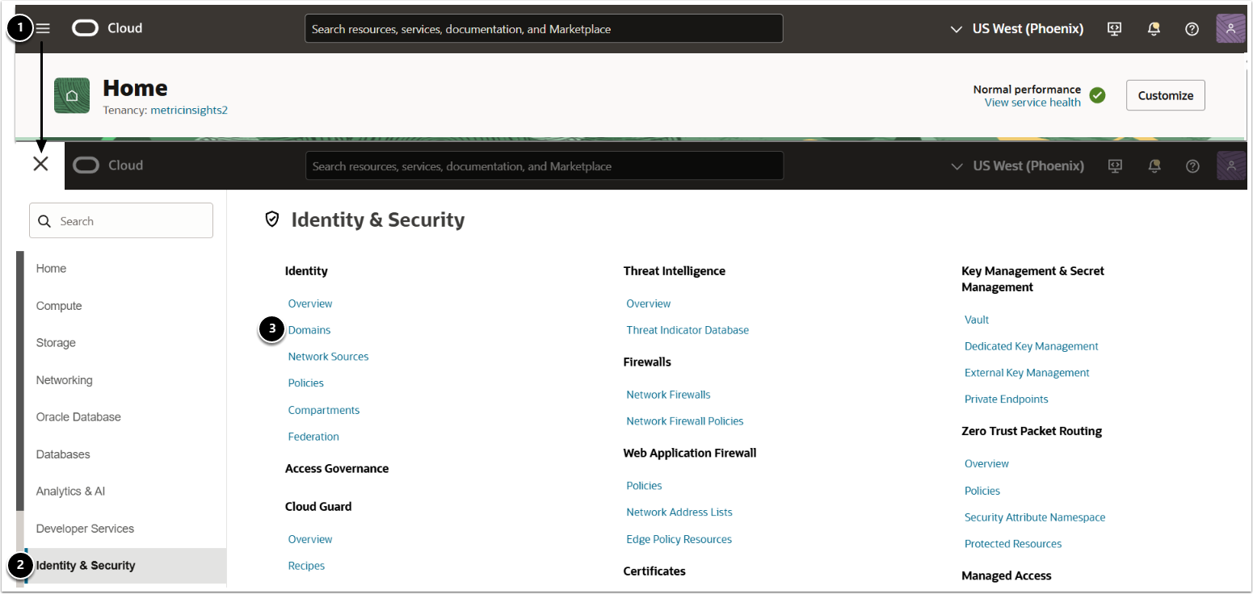Focus the dimmed search bar in the menu header
The image size is (1253, 594).
545,165
